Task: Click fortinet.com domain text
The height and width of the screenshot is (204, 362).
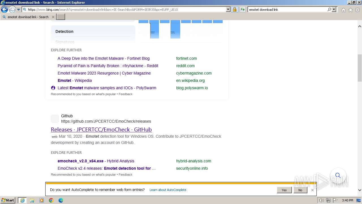Action: point(186,58)
